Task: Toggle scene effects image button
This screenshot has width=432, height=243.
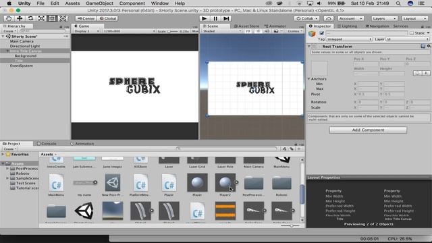Action: 276,31
